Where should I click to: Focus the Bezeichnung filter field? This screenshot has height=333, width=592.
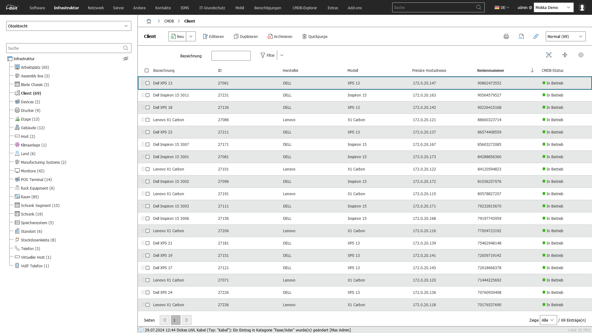pos(231,56)
